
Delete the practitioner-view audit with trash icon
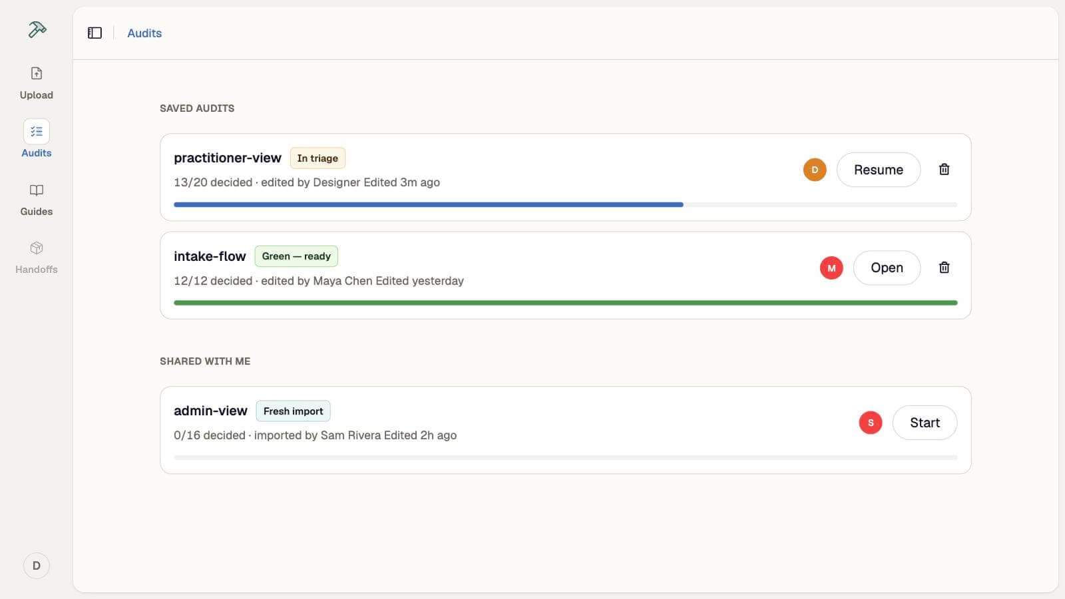[944, 169]
